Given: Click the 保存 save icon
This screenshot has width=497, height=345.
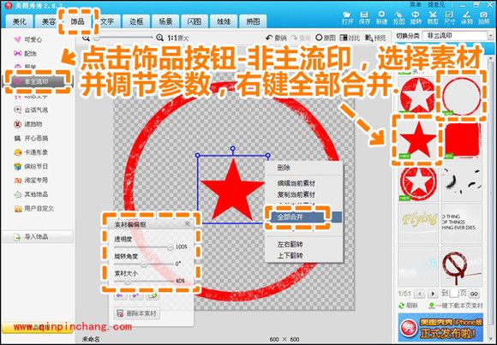Looking at the screenshot, I should (364, 18).
